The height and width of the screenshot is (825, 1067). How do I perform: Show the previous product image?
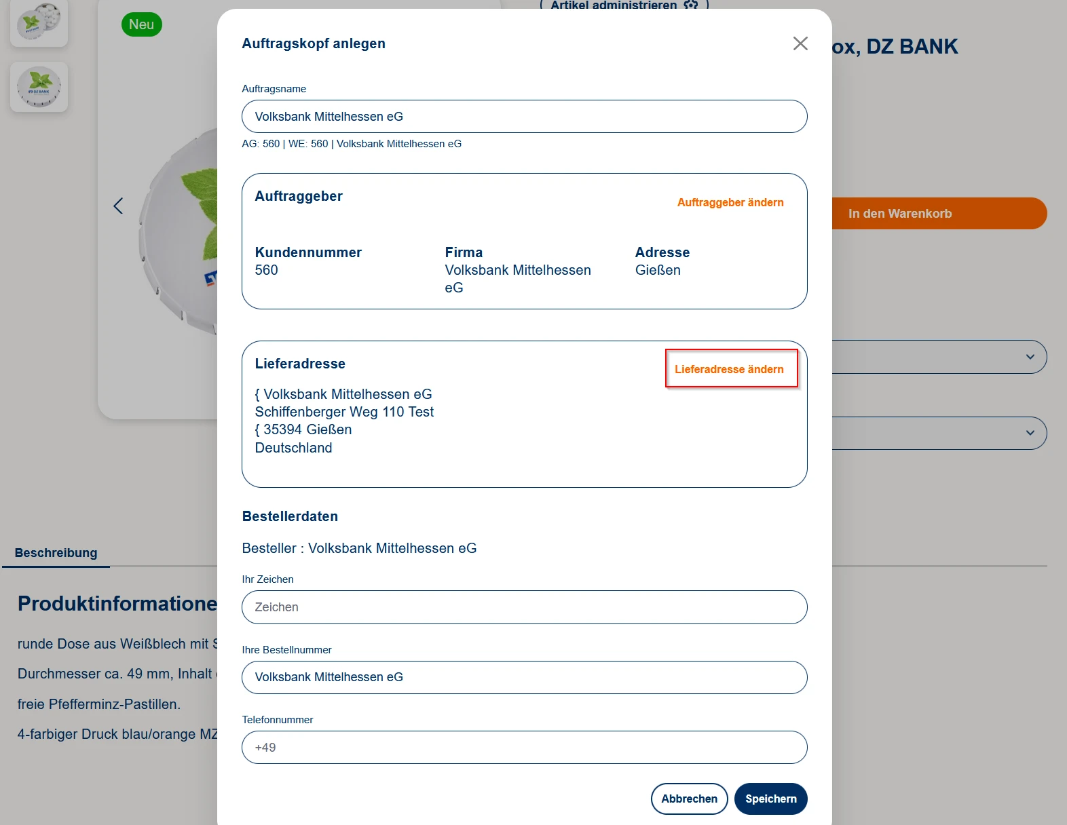[x=118, y=206]
